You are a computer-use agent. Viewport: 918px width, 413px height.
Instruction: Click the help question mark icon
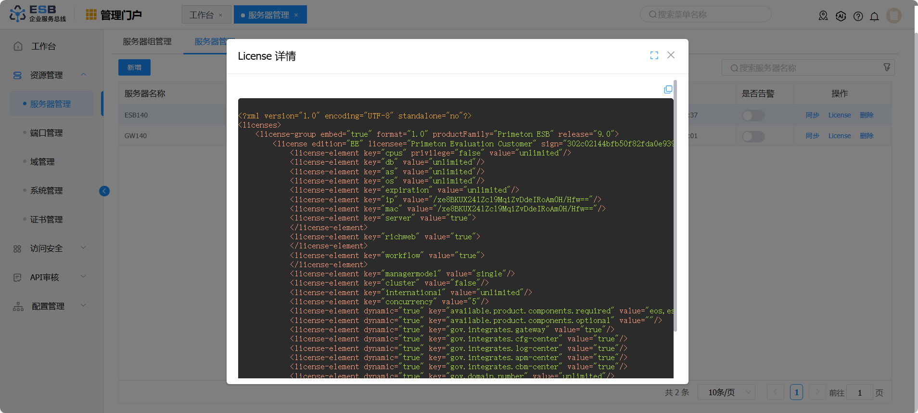858,16
